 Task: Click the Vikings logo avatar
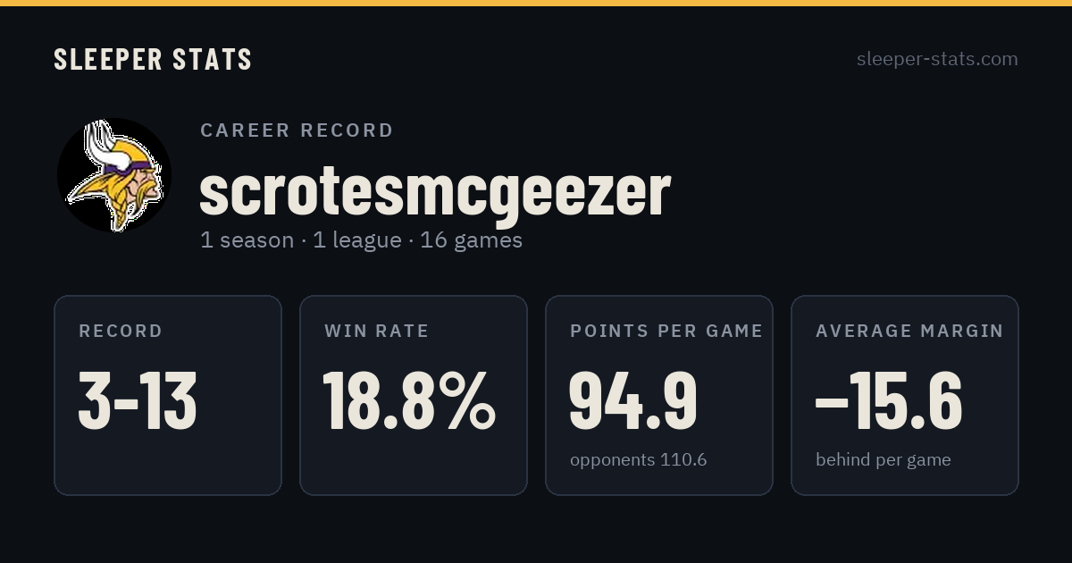pos(113,175)
